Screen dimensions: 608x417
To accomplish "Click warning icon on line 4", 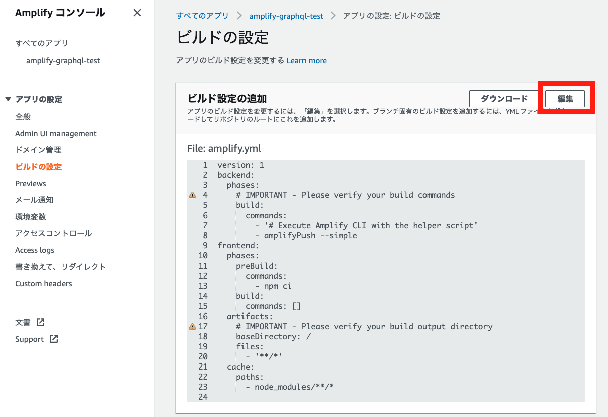I will 192,195.
